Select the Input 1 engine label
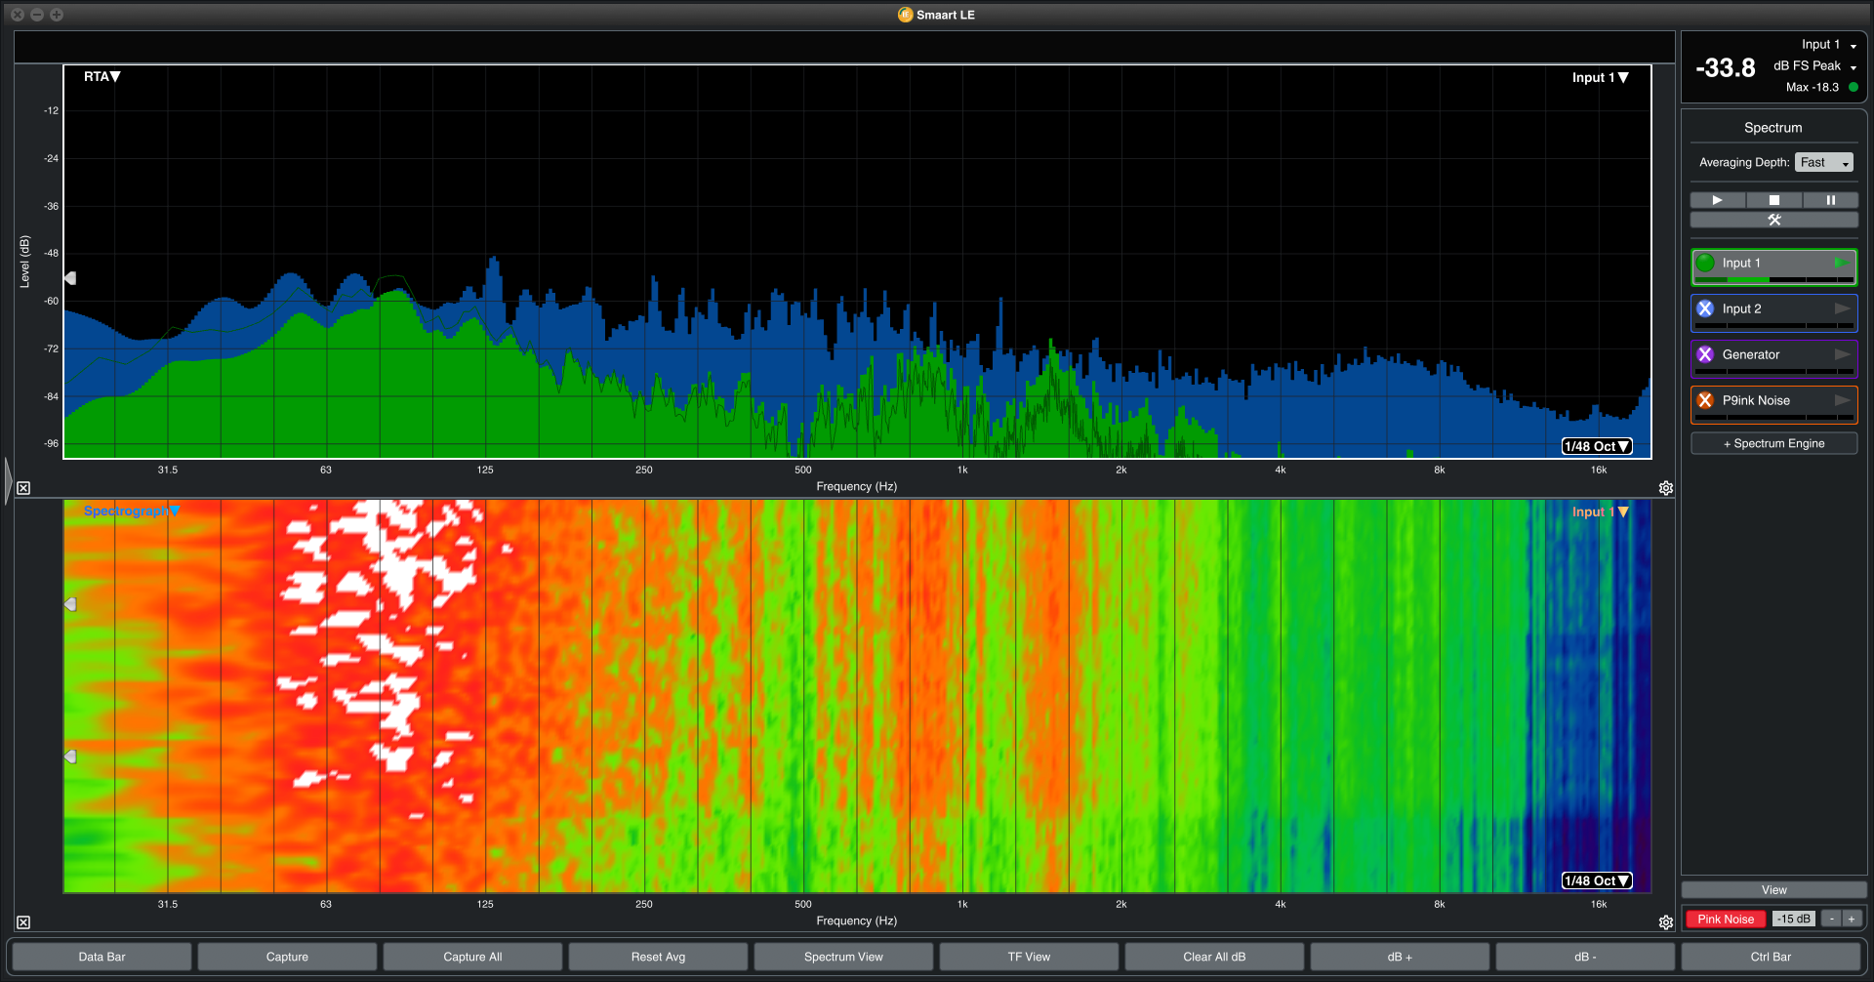This screenshot has width=1874, height=982. pos(1741,263)
